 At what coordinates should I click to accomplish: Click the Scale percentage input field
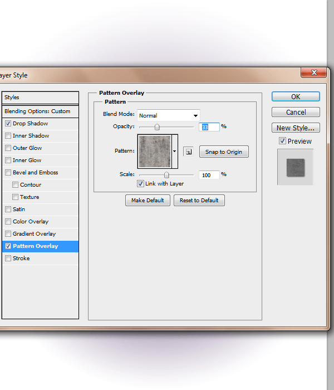[x=209, y=175]
